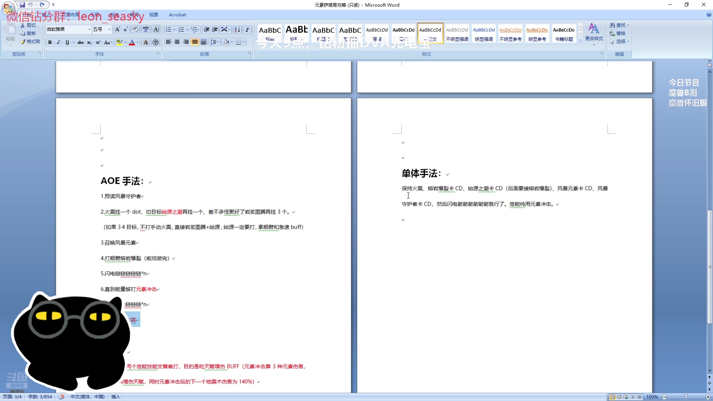The width and height of the screenshot is (713, 401).
Task: Apply the 明显强调 style
Action: [484, 33]
